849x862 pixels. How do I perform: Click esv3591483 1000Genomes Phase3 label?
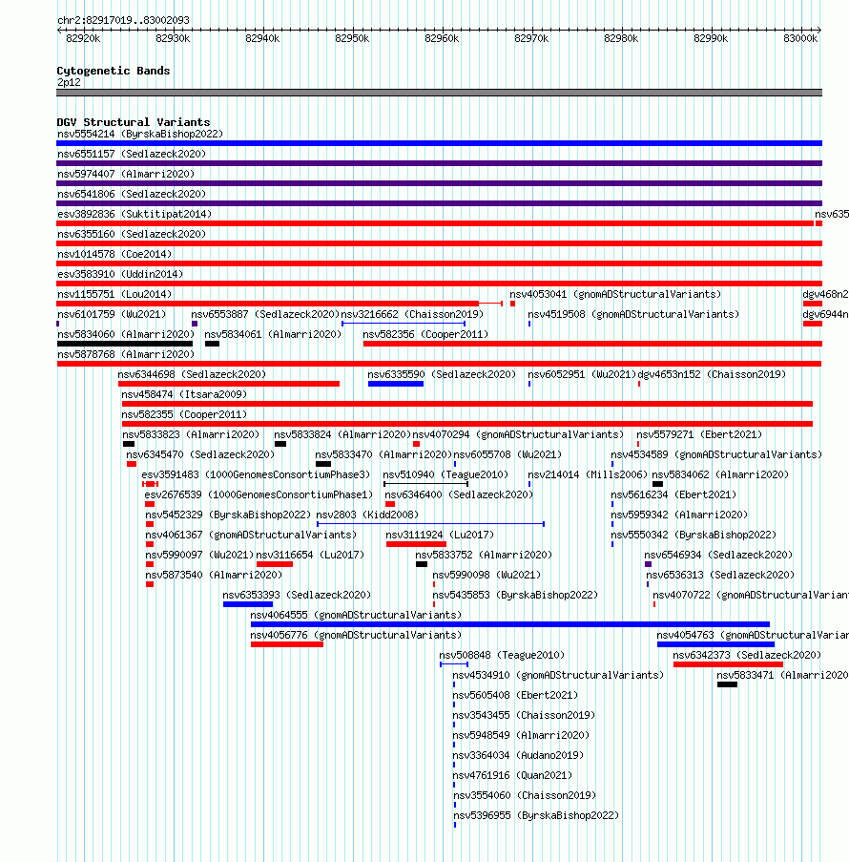pos(256,475)
